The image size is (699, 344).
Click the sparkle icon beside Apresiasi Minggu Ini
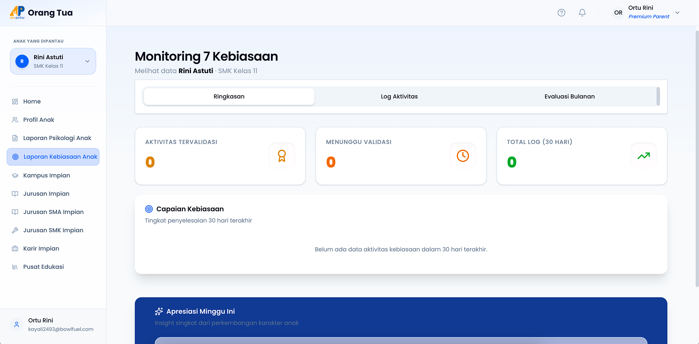click(159, 312)
